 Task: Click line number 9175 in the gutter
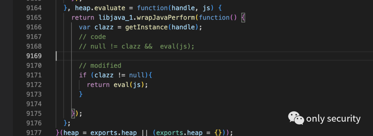tap(34, 114)
